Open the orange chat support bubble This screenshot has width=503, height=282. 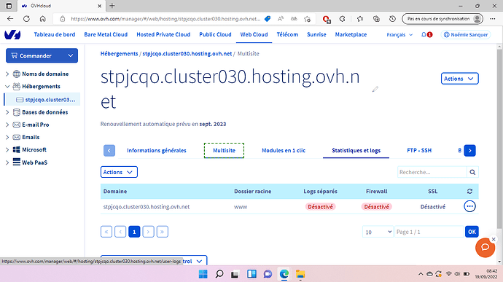pos(485,247)
